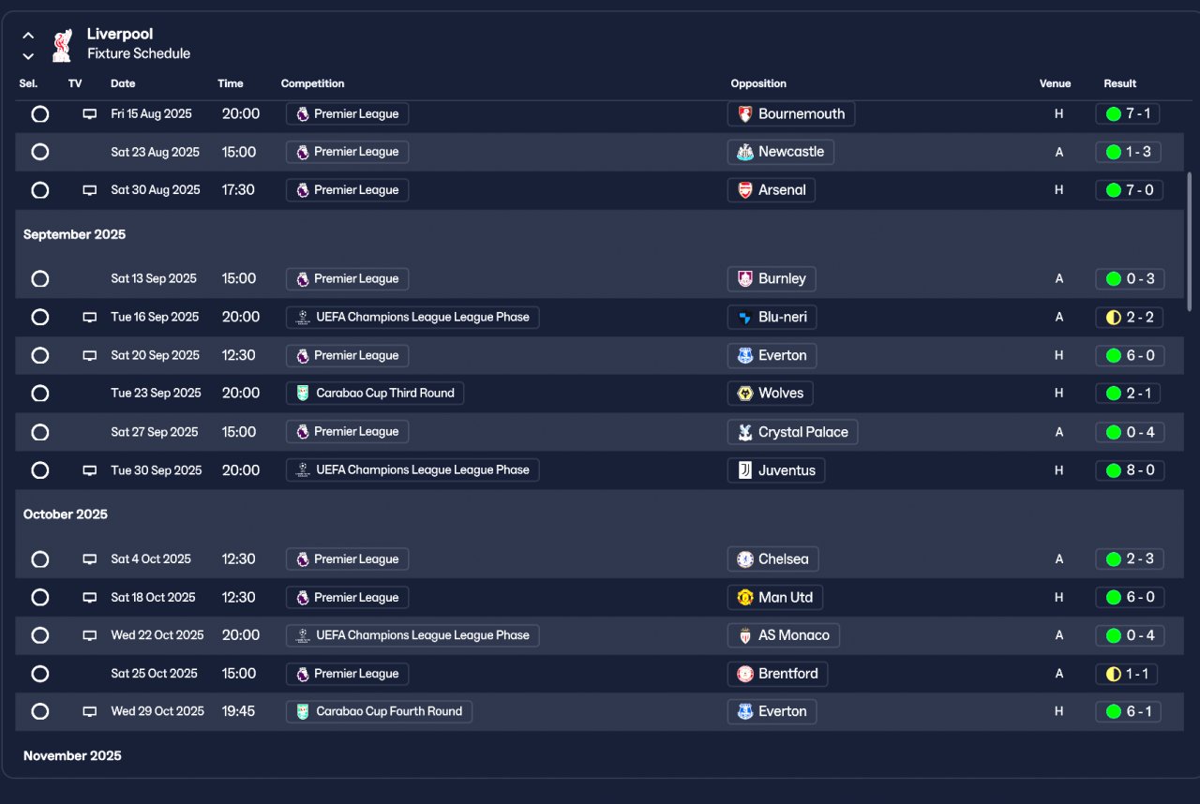Click the Opposition column header
Image resolution: width=1200 pixels, height=804 pixels.
(x=758, y=83)
